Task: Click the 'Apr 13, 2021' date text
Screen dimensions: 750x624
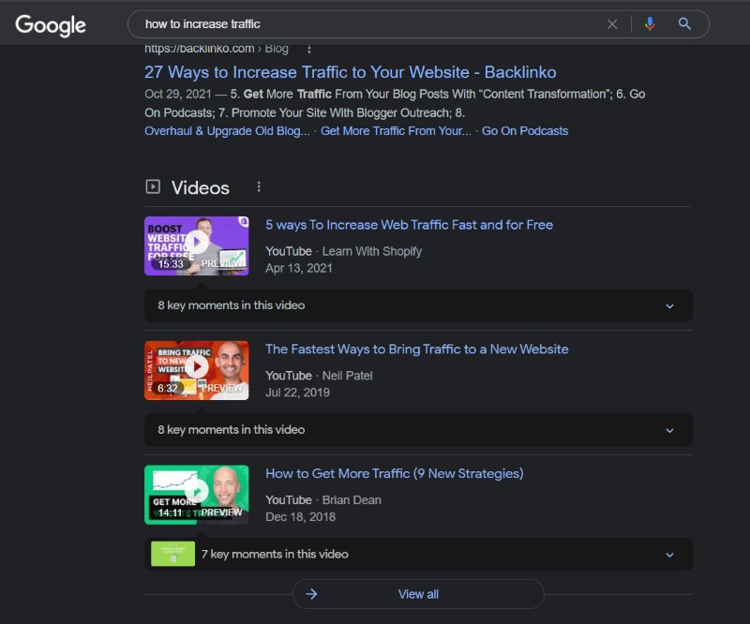Action: coord(299,268)
